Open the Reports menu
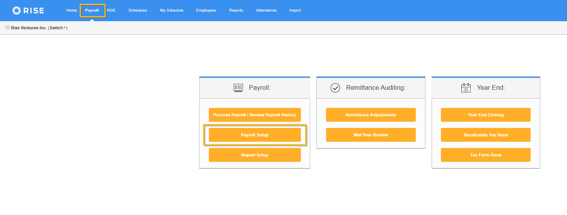Image resolution: width=567 pixels, height=215 pixels. coord(236,10)
